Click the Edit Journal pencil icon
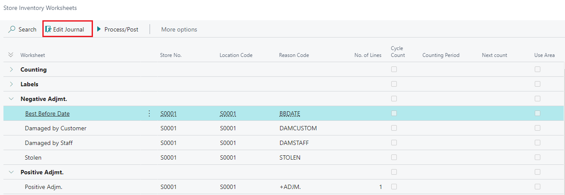Viewport: 565px width, 195px height. pos(48,29)
